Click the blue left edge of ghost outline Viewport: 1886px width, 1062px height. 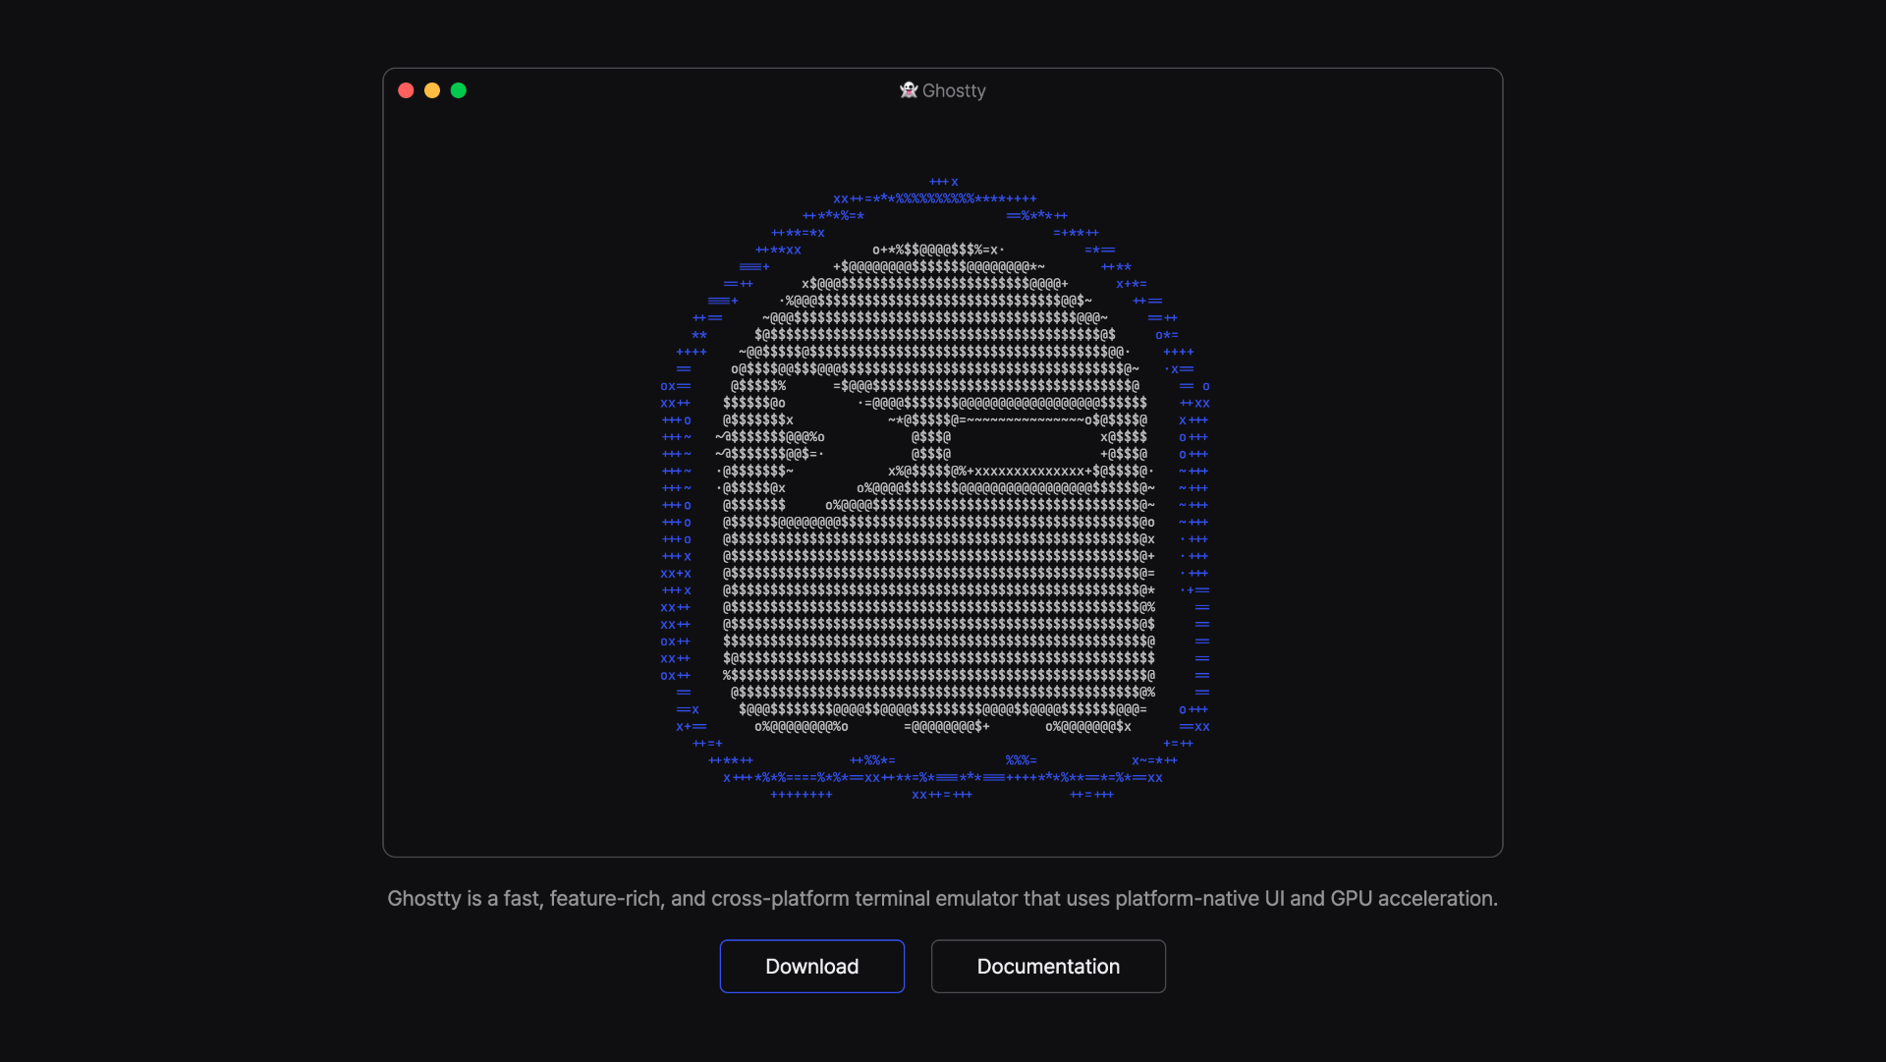click(676, 523)
